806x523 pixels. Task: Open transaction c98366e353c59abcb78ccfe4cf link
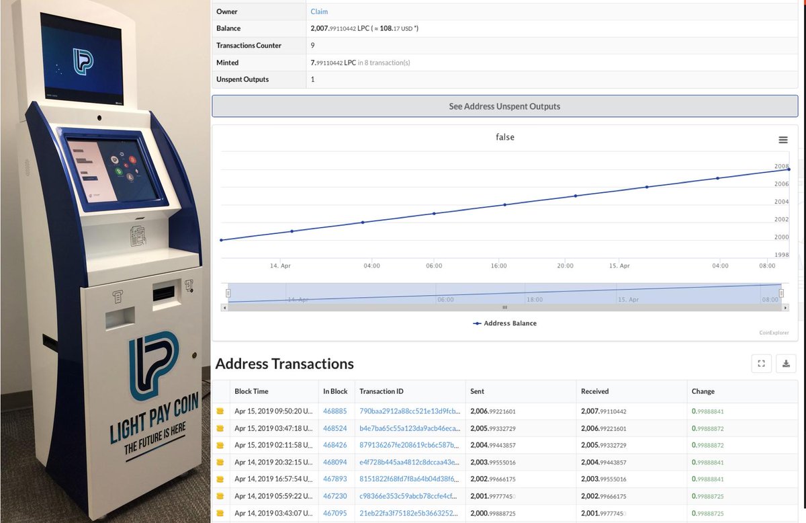(x=410, y=496)
